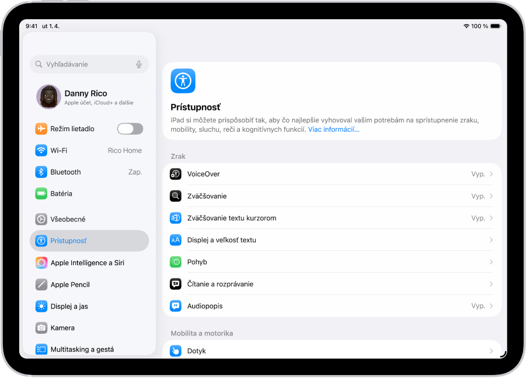Toggle the Režim lietadlo switch
The height and width of the screenshot is (380, 527).
click(130, 129)
